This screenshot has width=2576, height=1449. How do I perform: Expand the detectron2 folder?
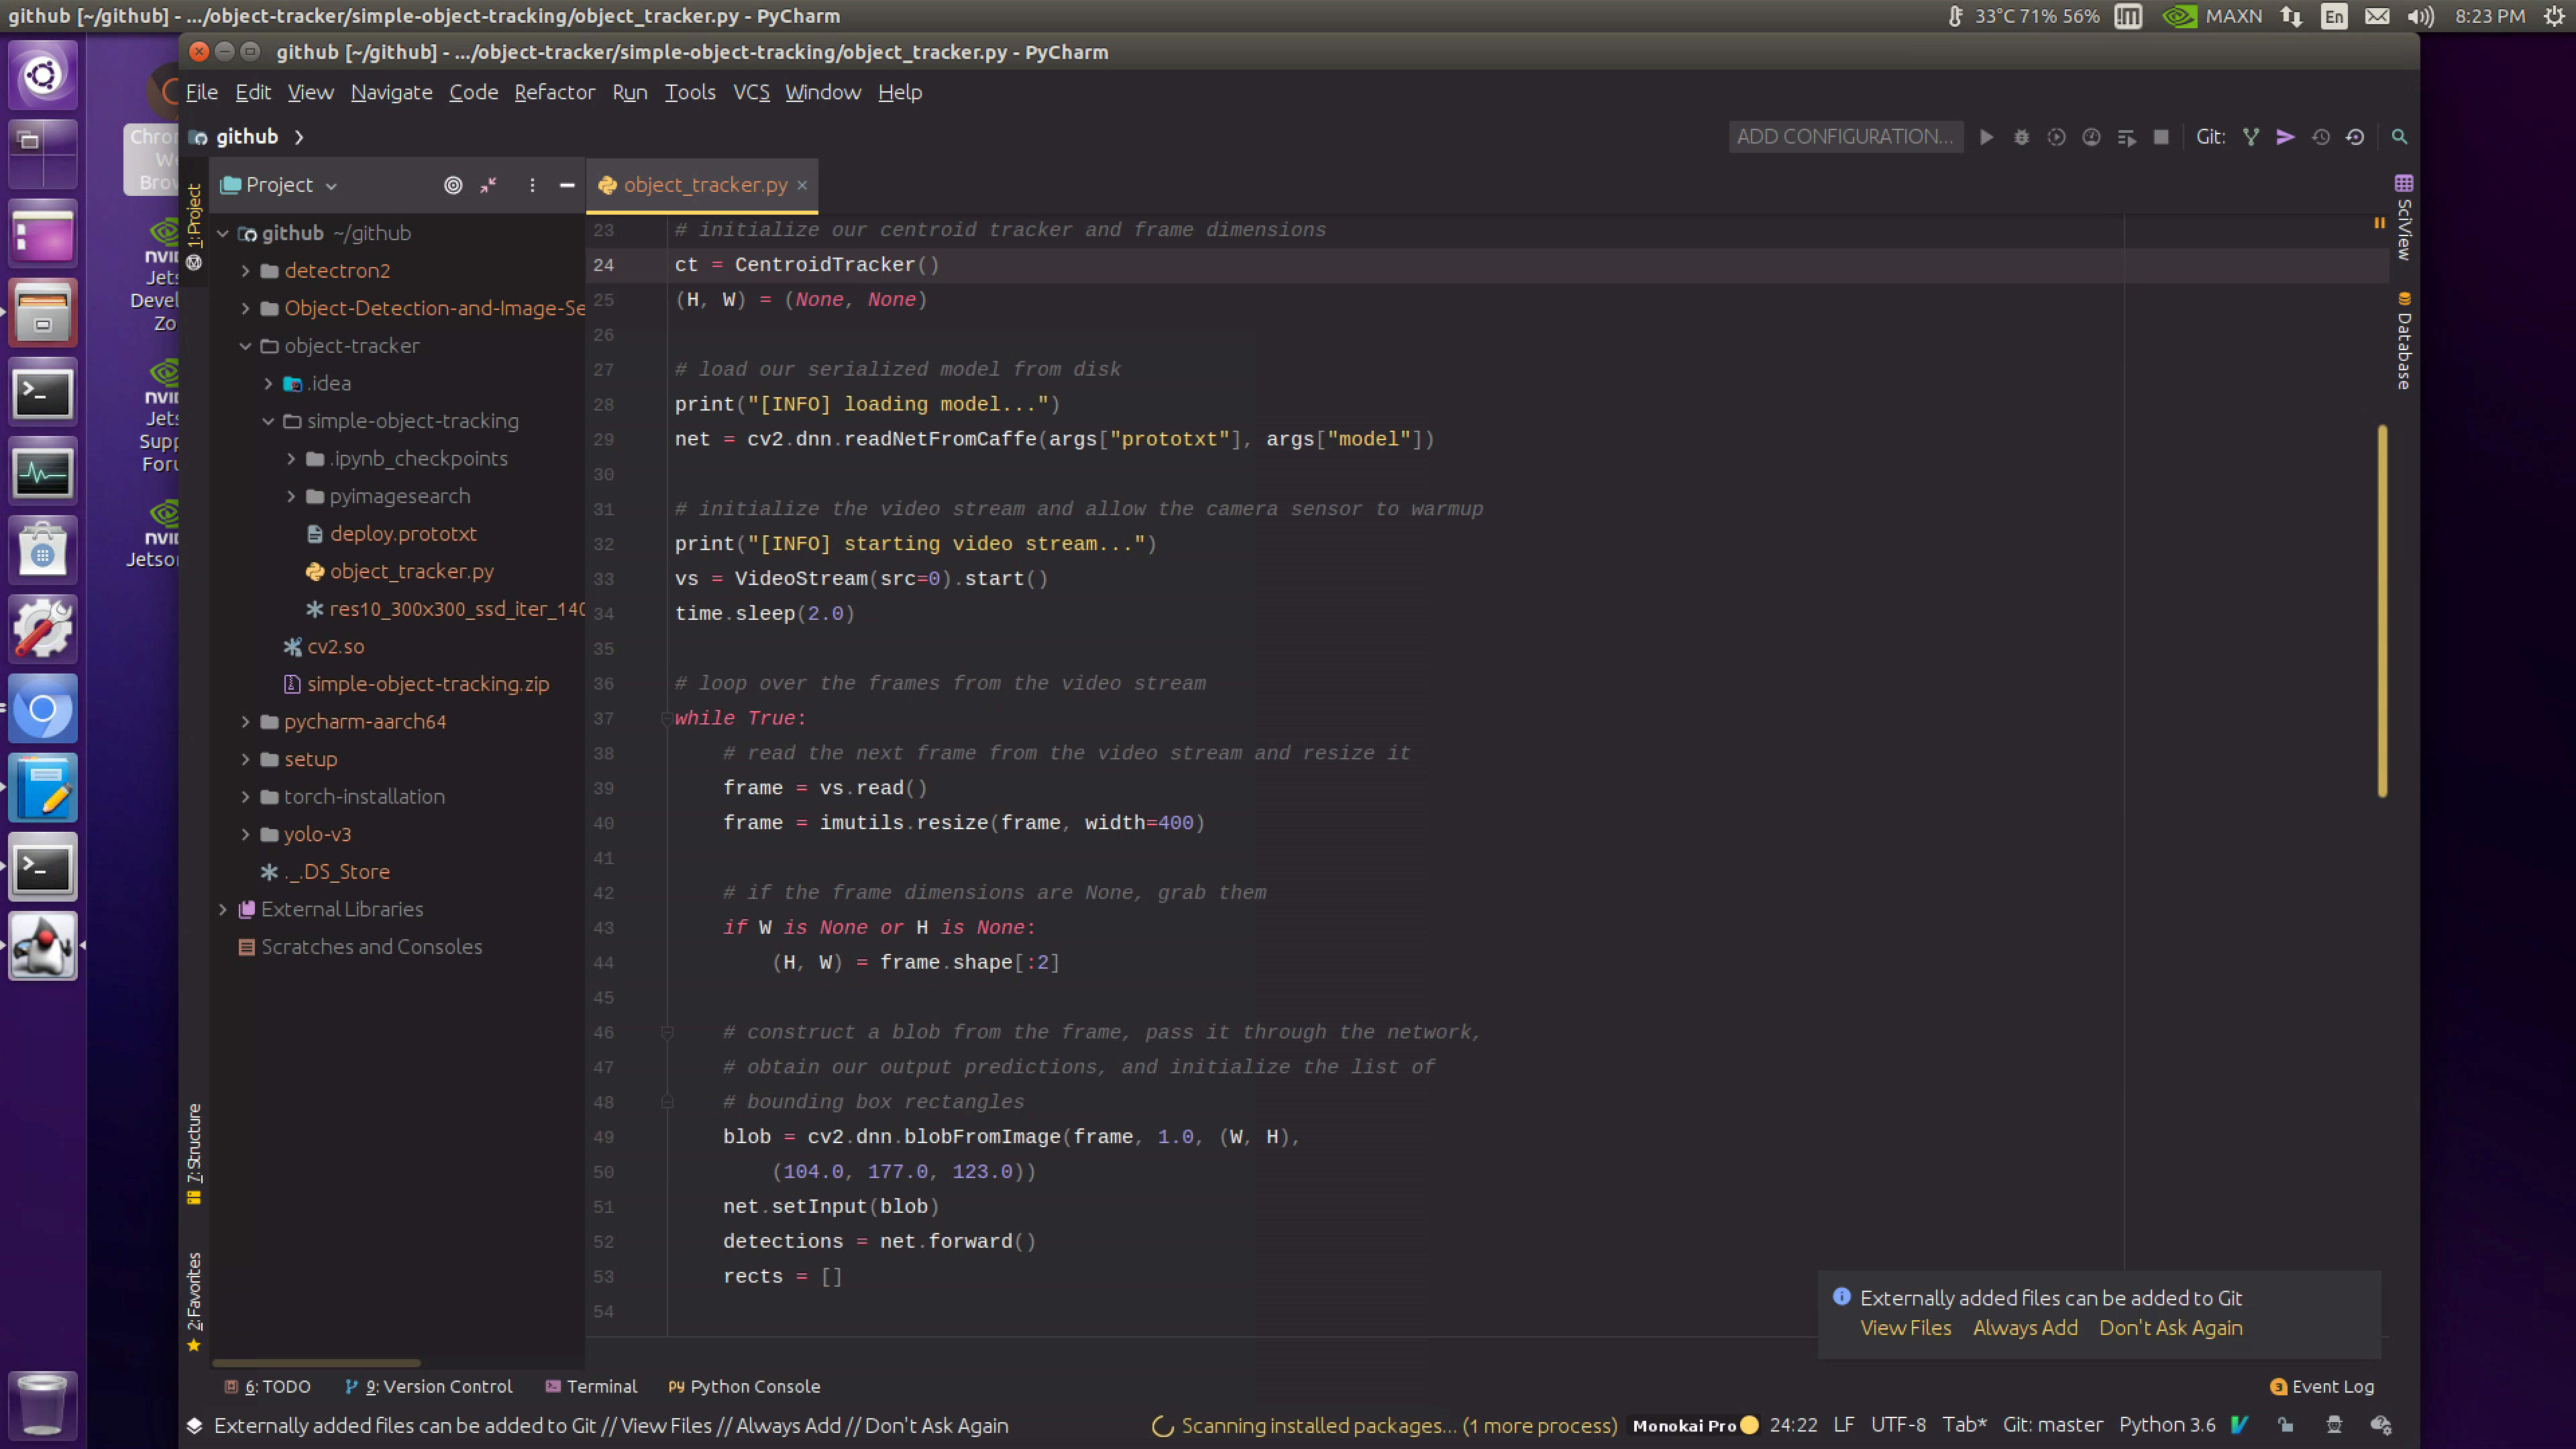(x=245, y=271)
